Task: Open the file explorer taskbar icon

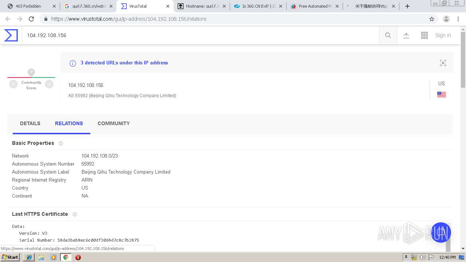Action: (x=41, y=257)
